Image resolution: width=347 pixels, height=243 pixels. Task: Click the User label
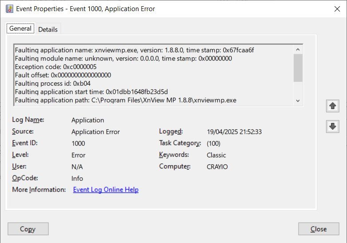point(19,166)
